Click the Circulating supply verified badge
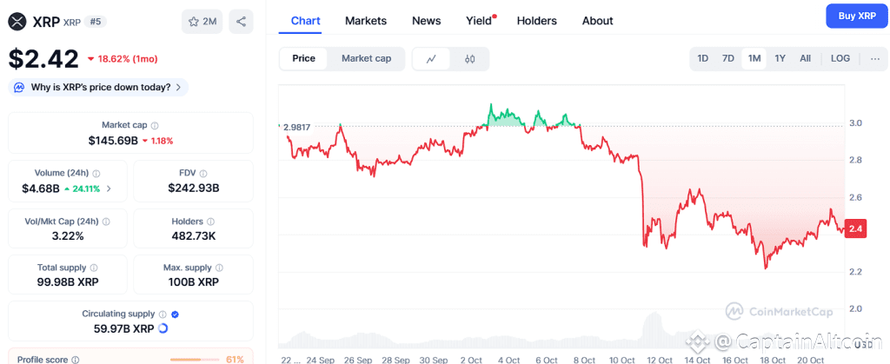Image resolution: width=890 pixels, height=364 pixels. (175, 314)
